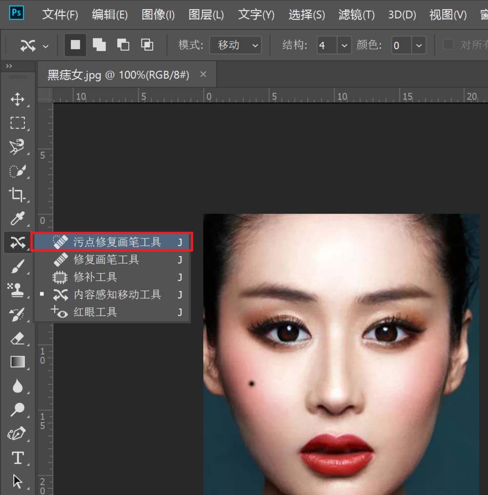Expand the toolbar with double-arrow button

point(9,66)
